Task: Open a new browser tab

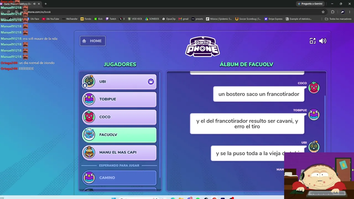Action: [x=46, y=4]
